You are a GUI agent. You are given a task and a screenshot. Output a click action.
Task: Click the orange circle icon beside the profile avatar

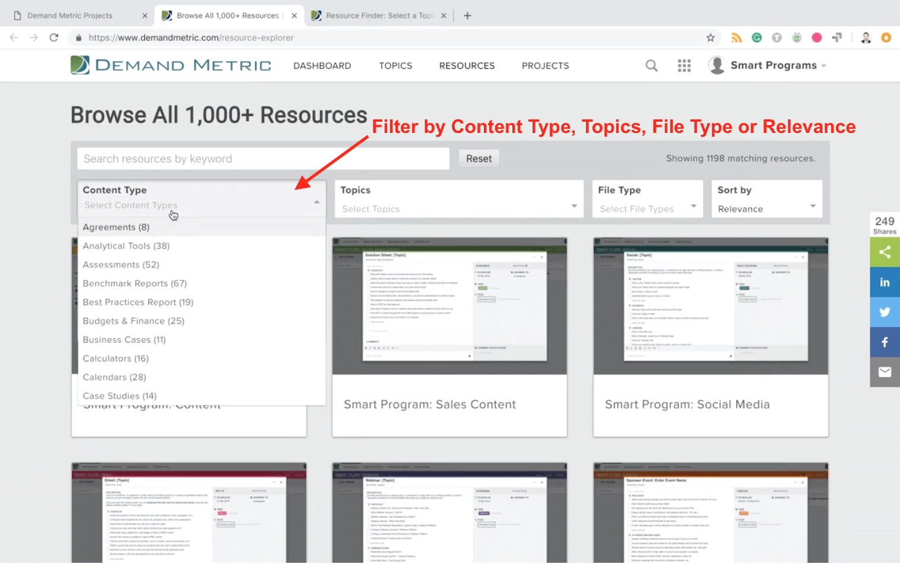pos(886,37)
